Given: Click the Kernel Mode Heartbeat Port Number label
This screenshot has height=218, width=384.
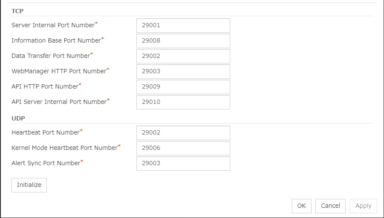Looking at the screenshot, I should coord(64,148).
